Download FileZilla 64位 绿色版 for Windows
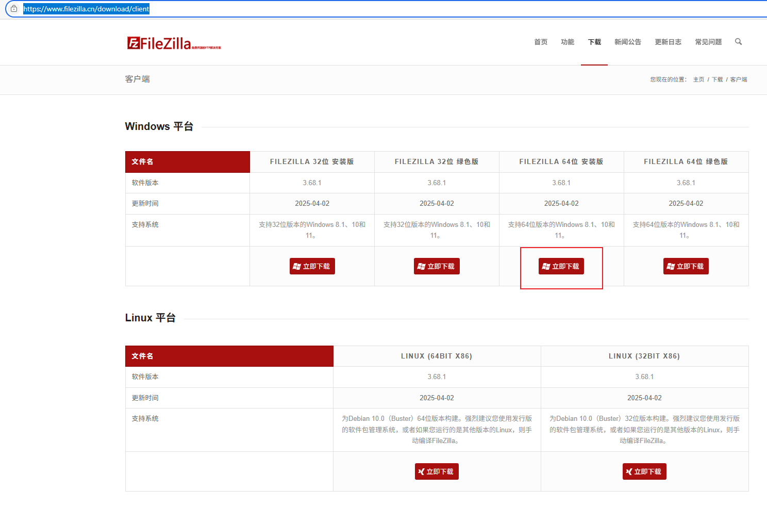This screenshot has height=506, width=767. click(686, 266)
